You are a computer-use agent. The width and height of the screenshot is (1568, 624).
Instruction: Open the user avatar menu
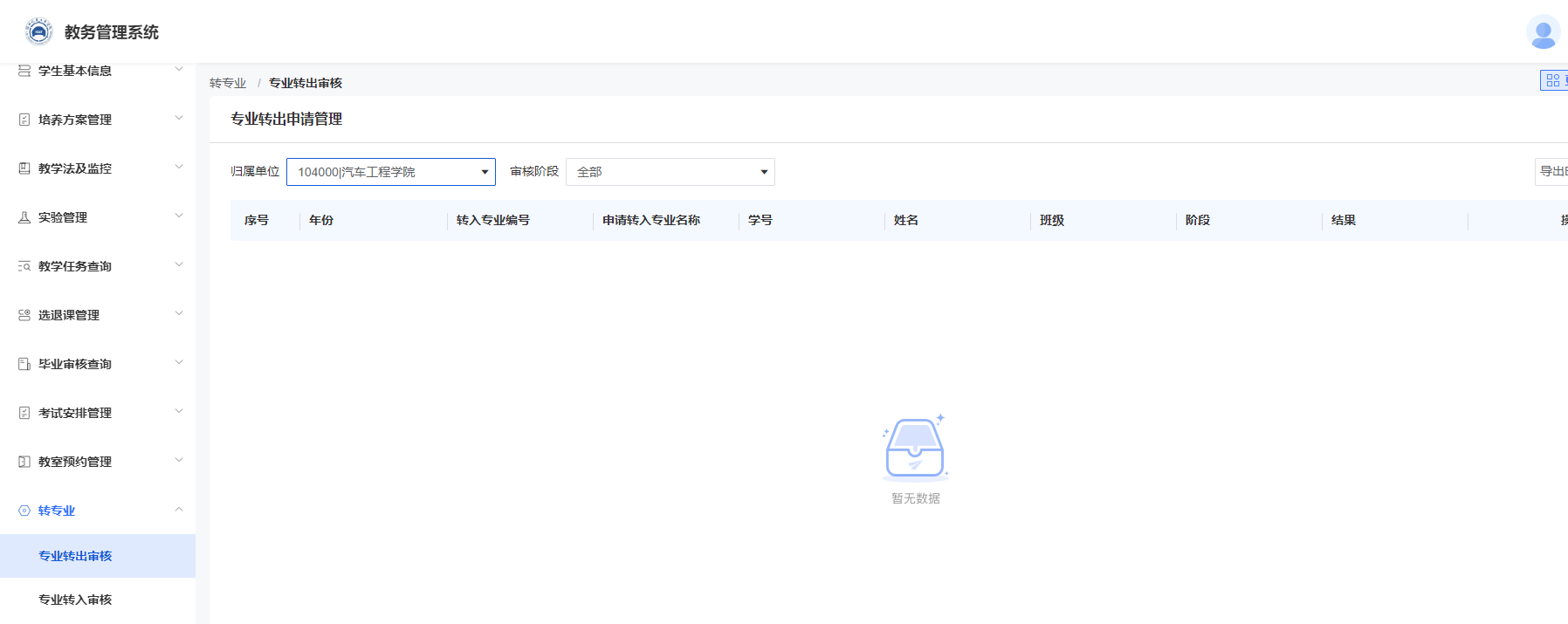[1543, 32]
